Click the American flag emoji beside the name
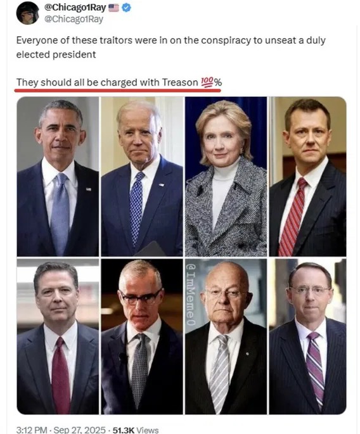Image resolution: width=360 pixels, height=434 pixels. click(113, 8)
